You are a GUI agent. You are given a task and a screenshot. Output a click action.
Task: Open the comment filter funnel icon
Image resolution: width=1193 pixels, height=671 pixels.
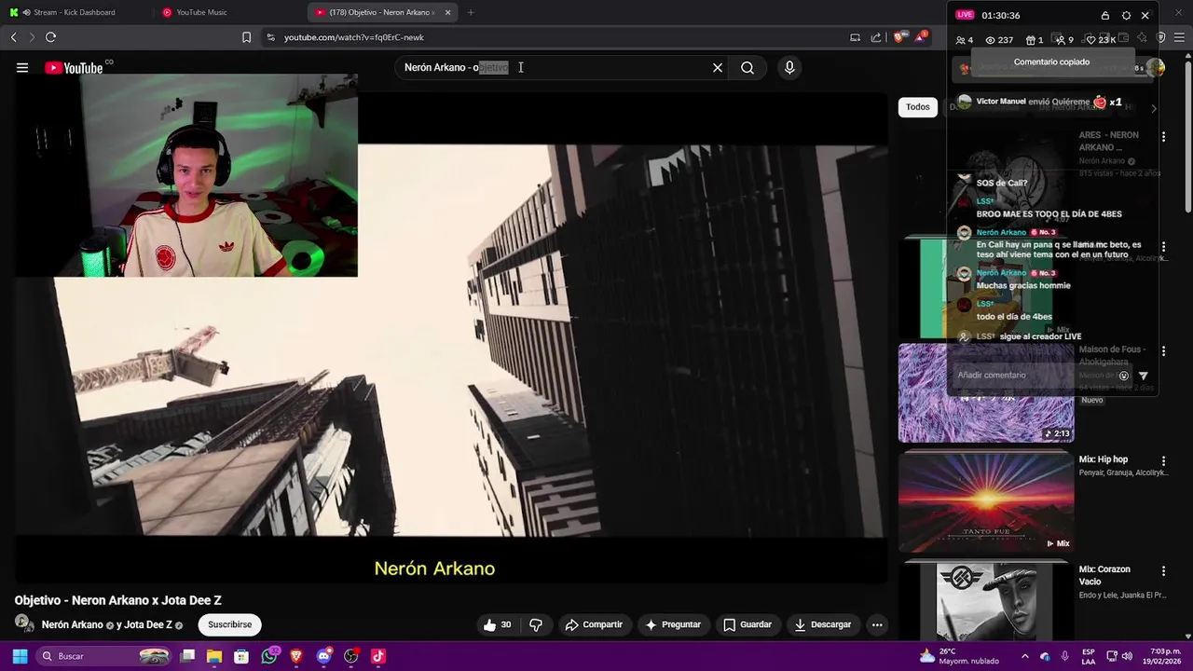(1144, 376)
